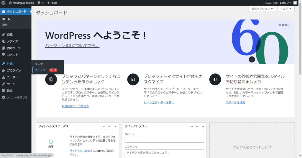The width and height of the screenshot is (302, 158).
Task: Click the pin icon beside 投稿
Action: coord(4,35)
